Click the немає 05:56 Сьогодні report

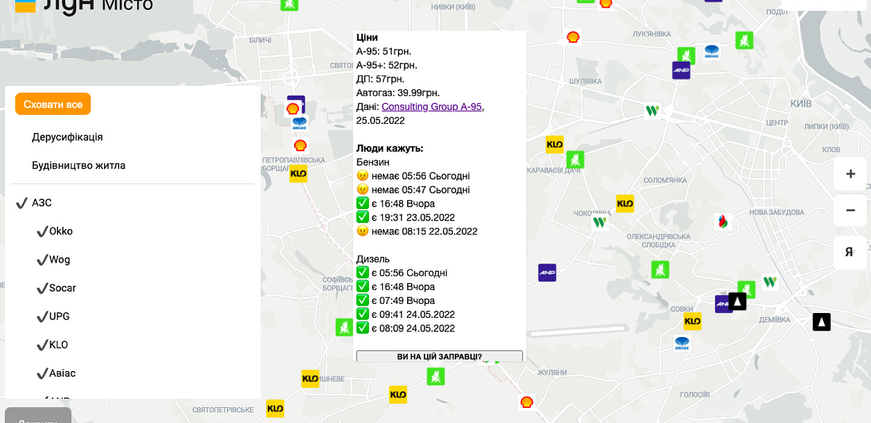pyautogui.click(x=413, y=176)
